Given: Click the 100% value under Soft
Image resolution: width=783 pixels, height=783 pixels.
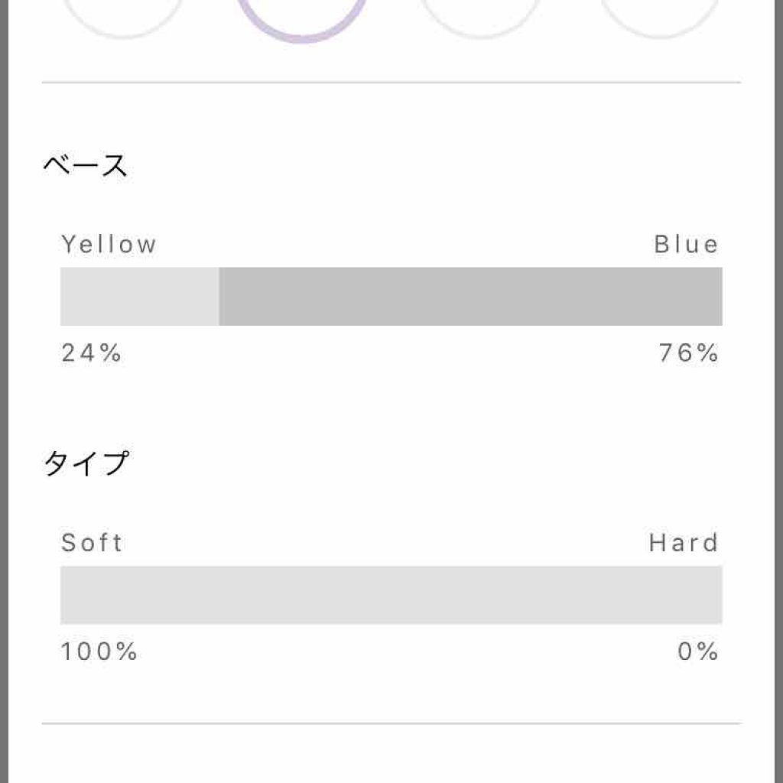Looking at the screenshot, I should coord(99,651).
